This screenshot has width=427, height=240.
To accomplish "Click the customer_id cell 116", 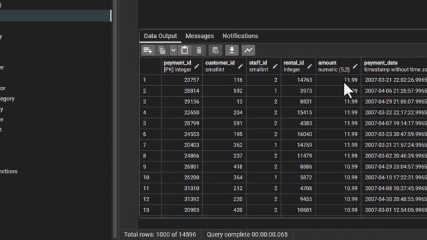I will tap(224, 80).
